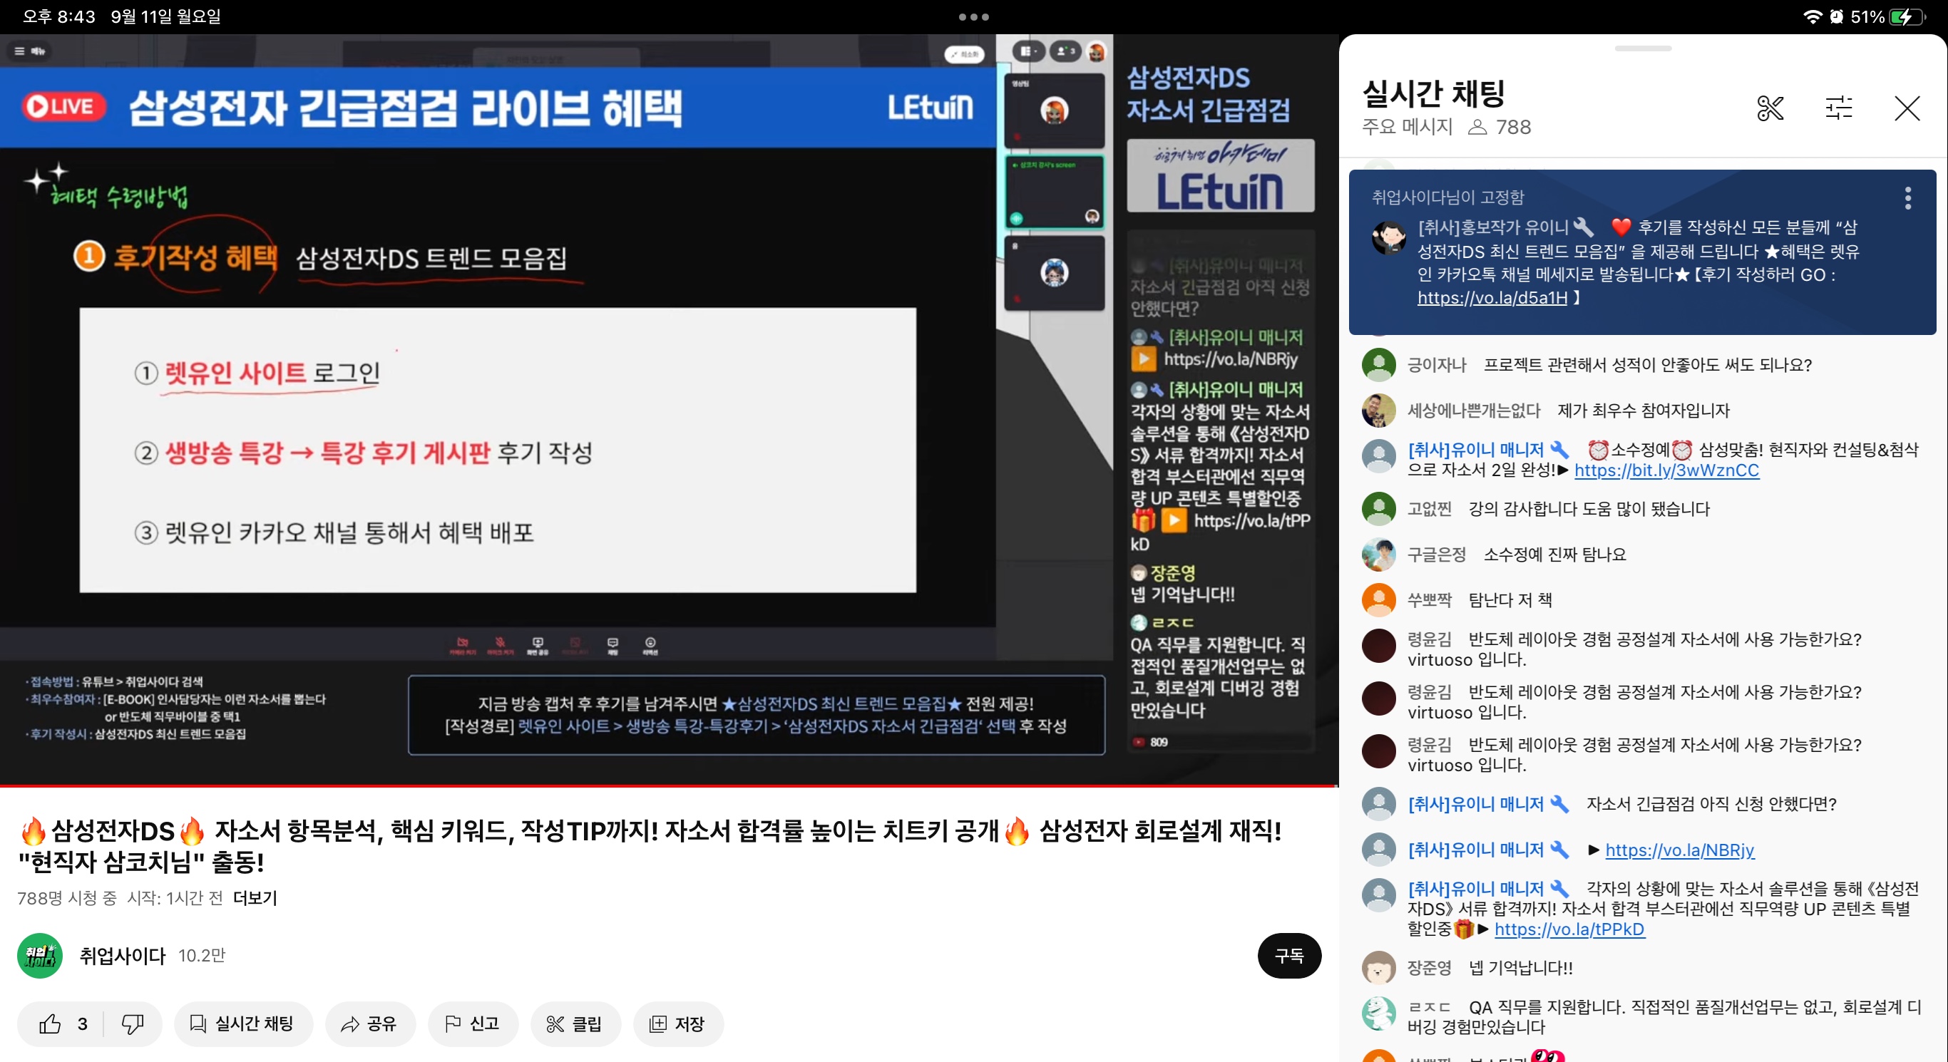This screenshot has width=1948, height=1062.
Task: Select 쑤뽀짝's message 탐난다 저 책
Action: pos(1510,600)
